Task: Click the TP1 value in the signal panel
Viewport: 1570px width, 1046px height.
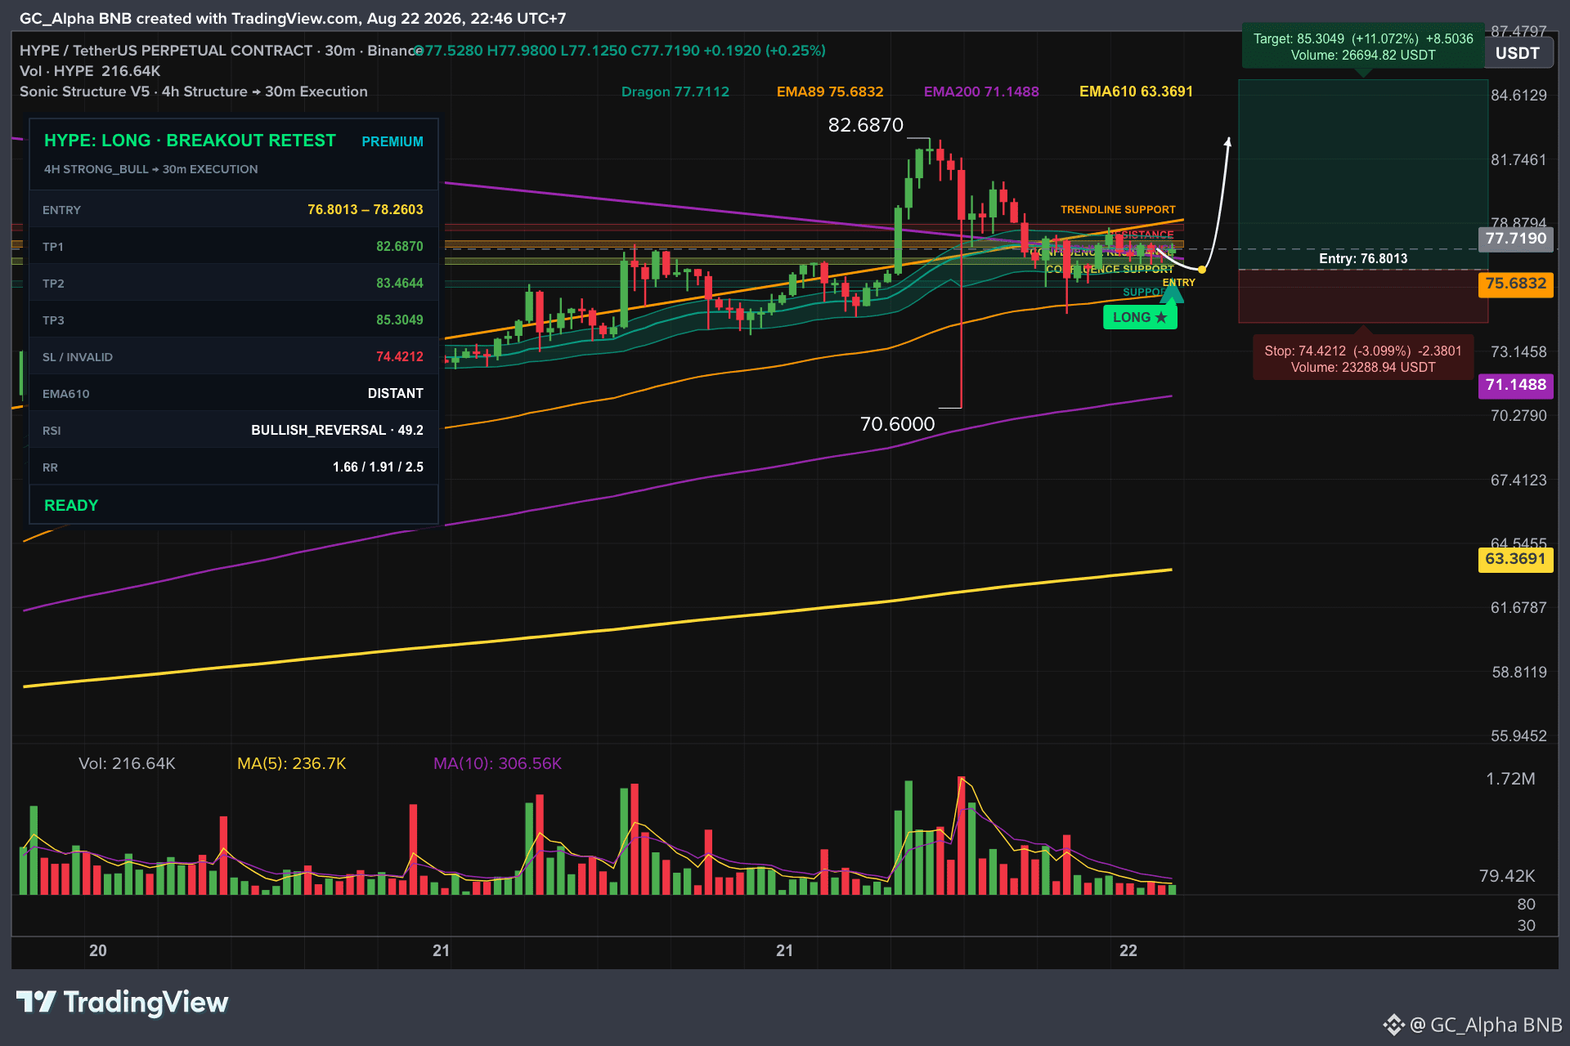Action: point(400,247)
